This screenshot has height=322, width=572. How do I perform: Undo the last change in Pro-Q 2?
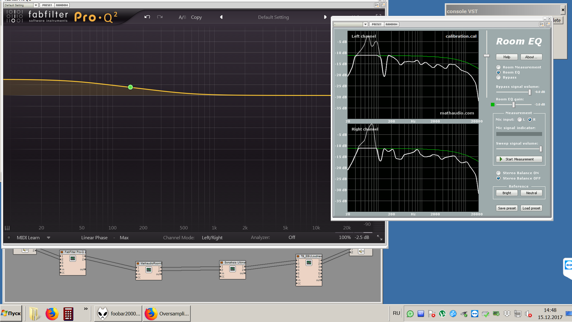coord(147,17)
